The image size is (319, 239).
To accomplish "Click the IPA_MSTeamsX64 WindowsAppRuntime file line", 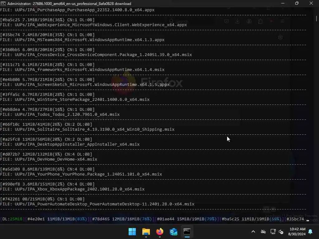I will (82, 40).
